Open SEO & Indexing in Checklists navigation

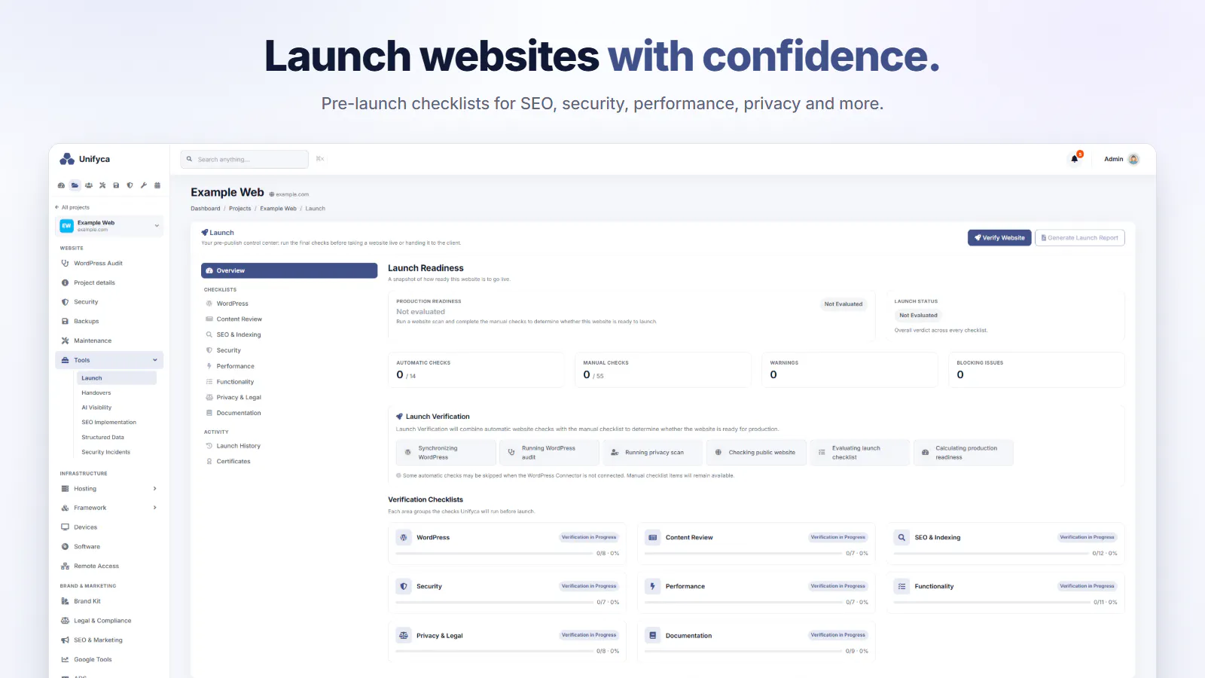(238, 334)
